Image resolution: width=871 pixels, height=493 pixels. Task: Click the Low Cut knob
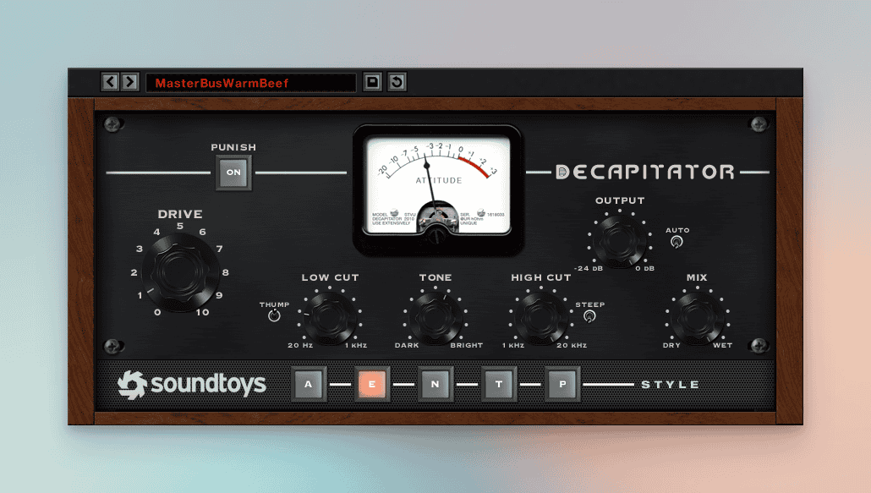click(x=329, y=317)
